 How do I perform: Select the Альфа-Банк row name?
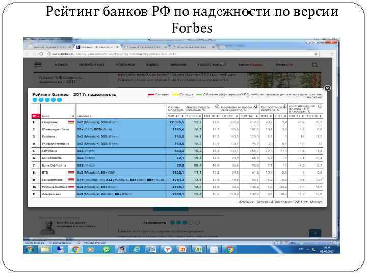[51, 194]
